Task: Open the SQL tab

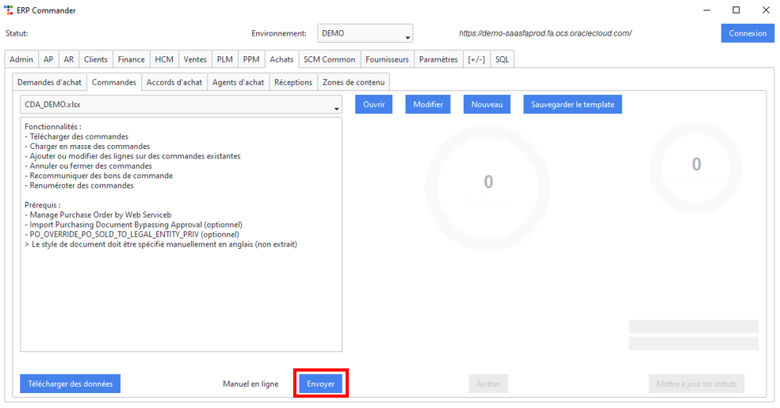Action: [502, 59]
